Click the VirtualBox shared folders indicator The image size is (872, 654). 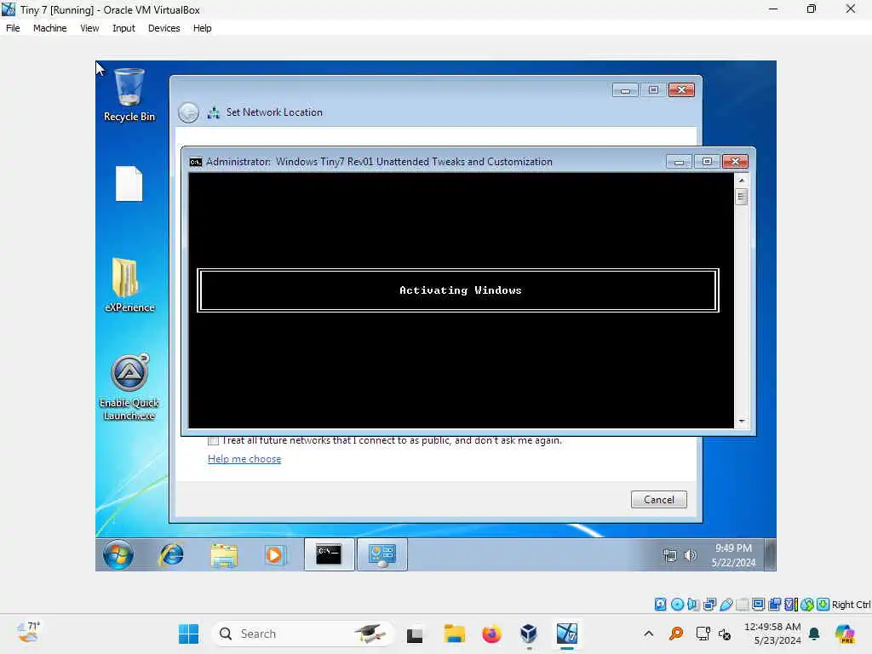click(742, 605)
